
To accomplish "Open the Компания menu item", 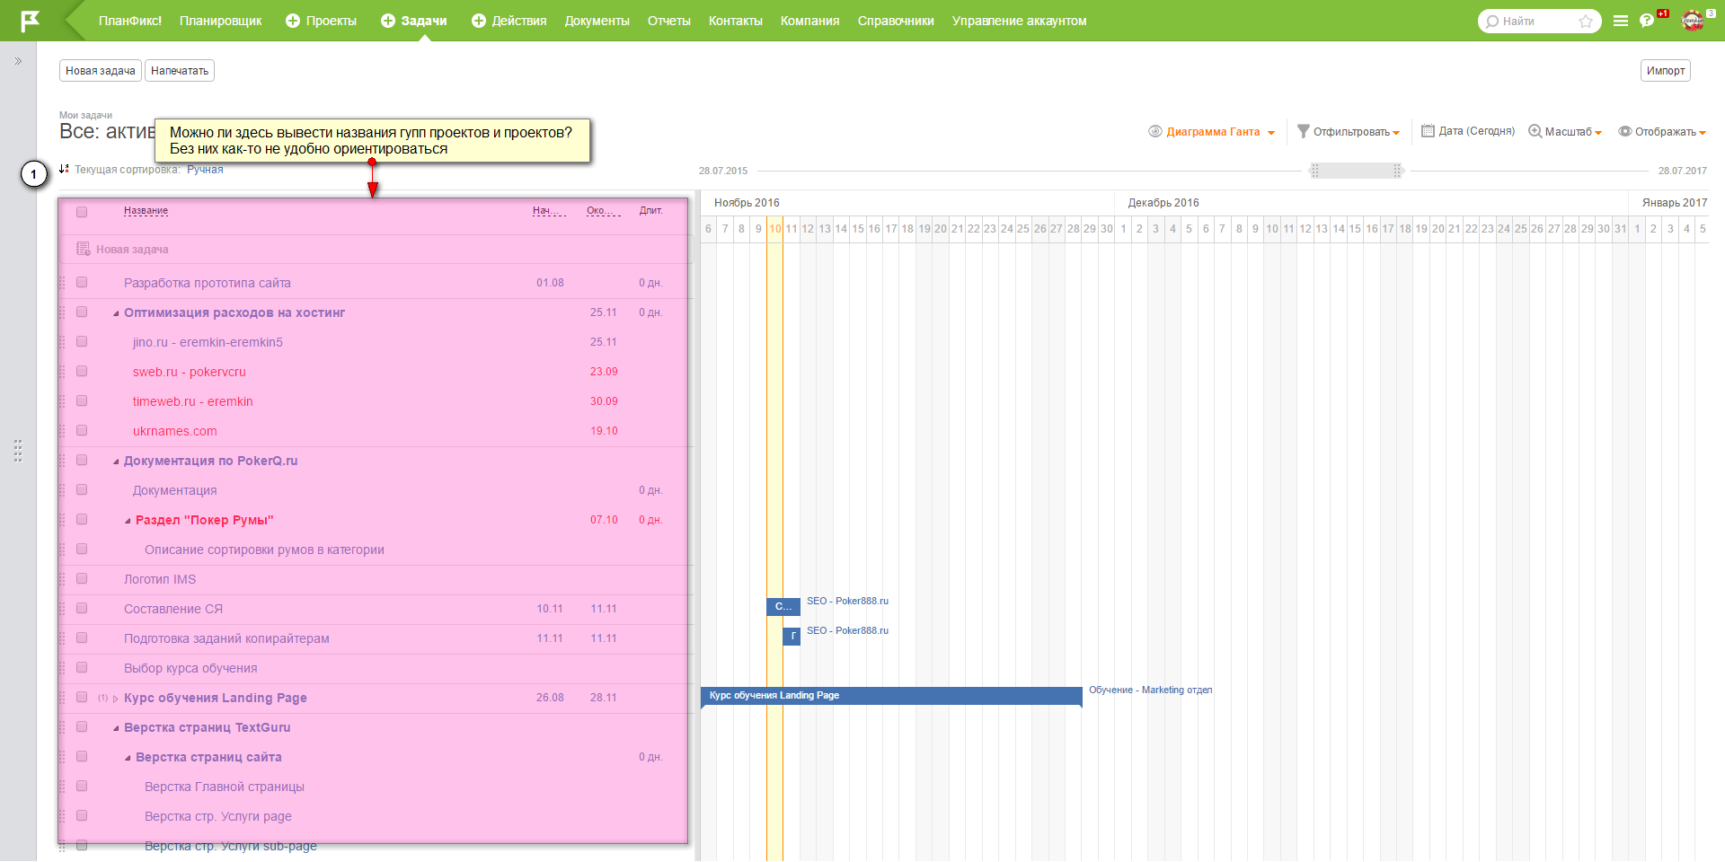I will coord(810,21).
